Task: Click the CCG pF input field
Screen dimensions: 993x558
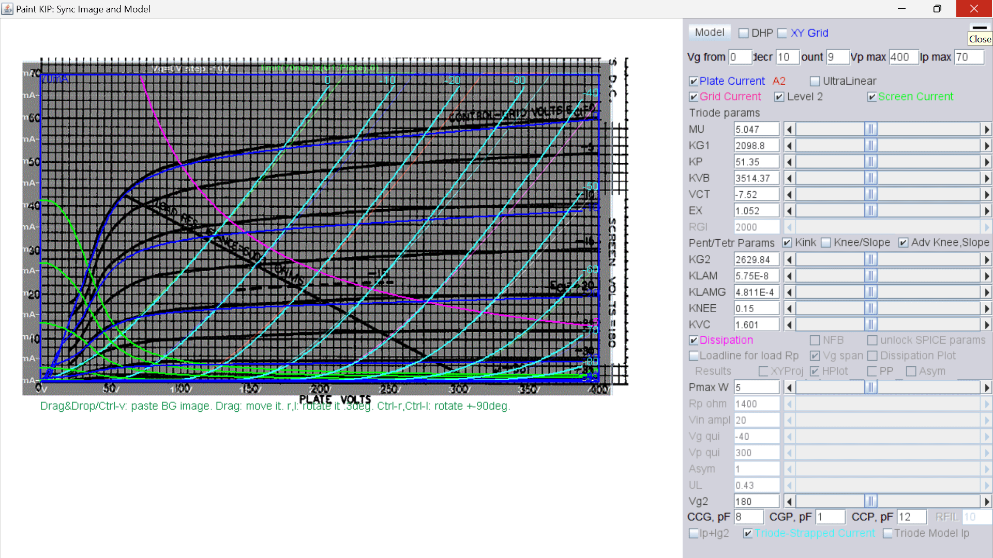Action: [749, 517]
